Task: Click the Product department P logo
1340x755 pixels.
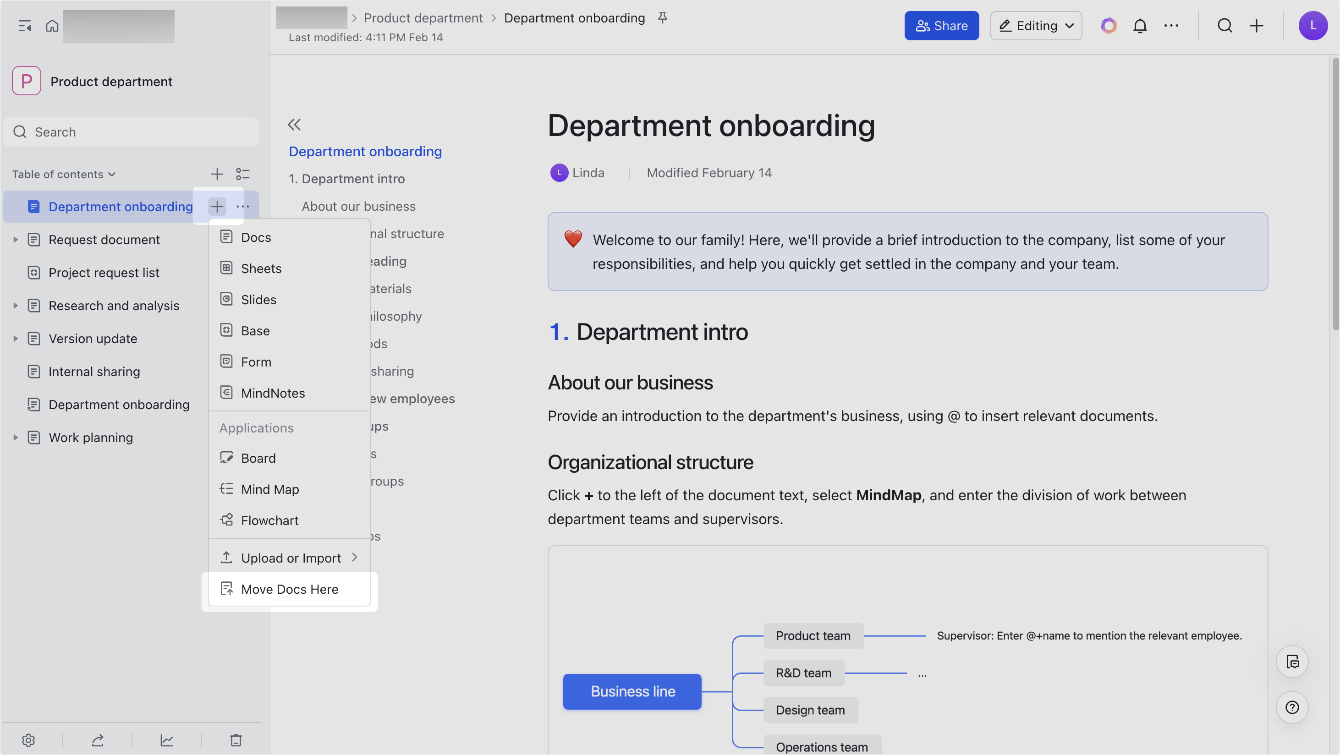Action: (x=27, y=81)
